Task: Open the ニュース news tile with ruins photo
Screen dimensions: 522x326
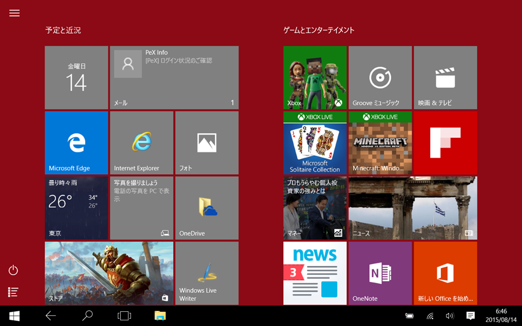Action: click(x=412, y=208)
